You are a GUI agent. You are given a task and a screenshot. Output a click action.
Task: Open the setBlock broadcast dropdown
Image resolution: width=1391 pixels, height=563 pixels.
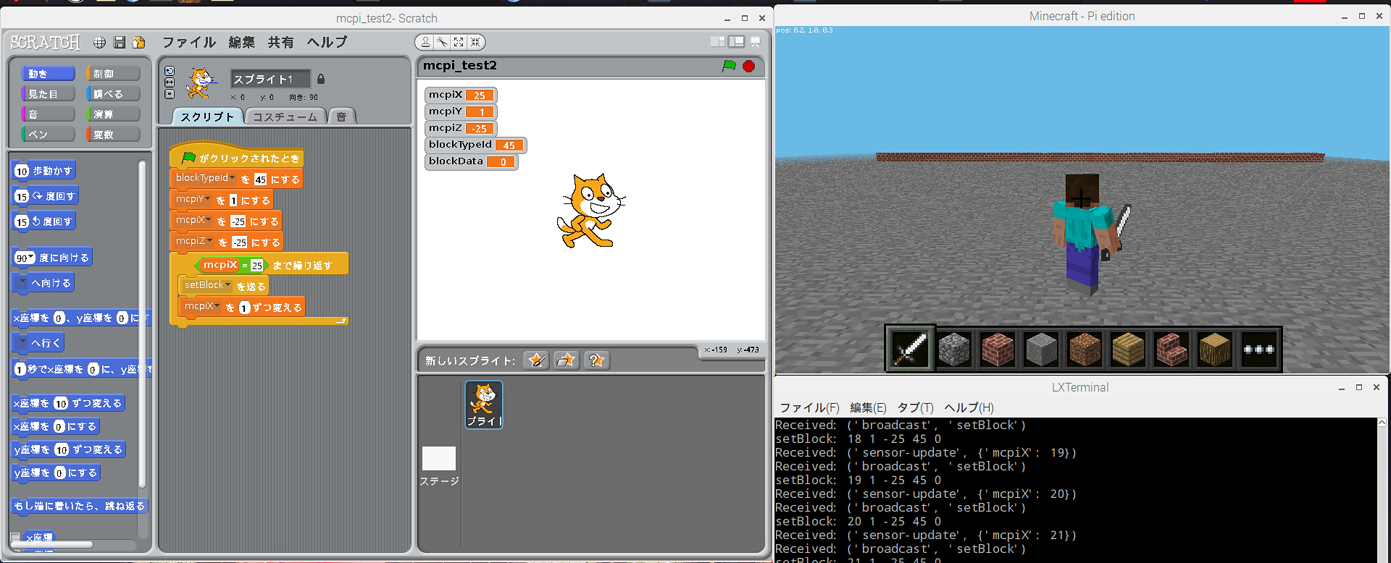click(x=207, y=285)
